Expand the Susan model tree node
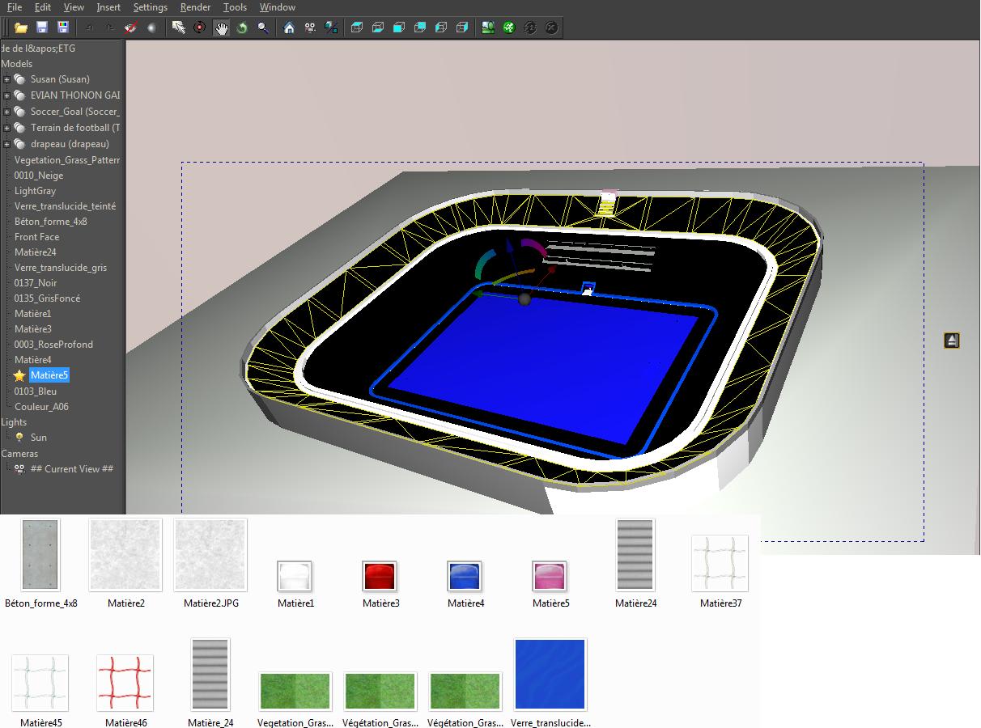Viewport: 981px width, 728px height. (6, 79)
